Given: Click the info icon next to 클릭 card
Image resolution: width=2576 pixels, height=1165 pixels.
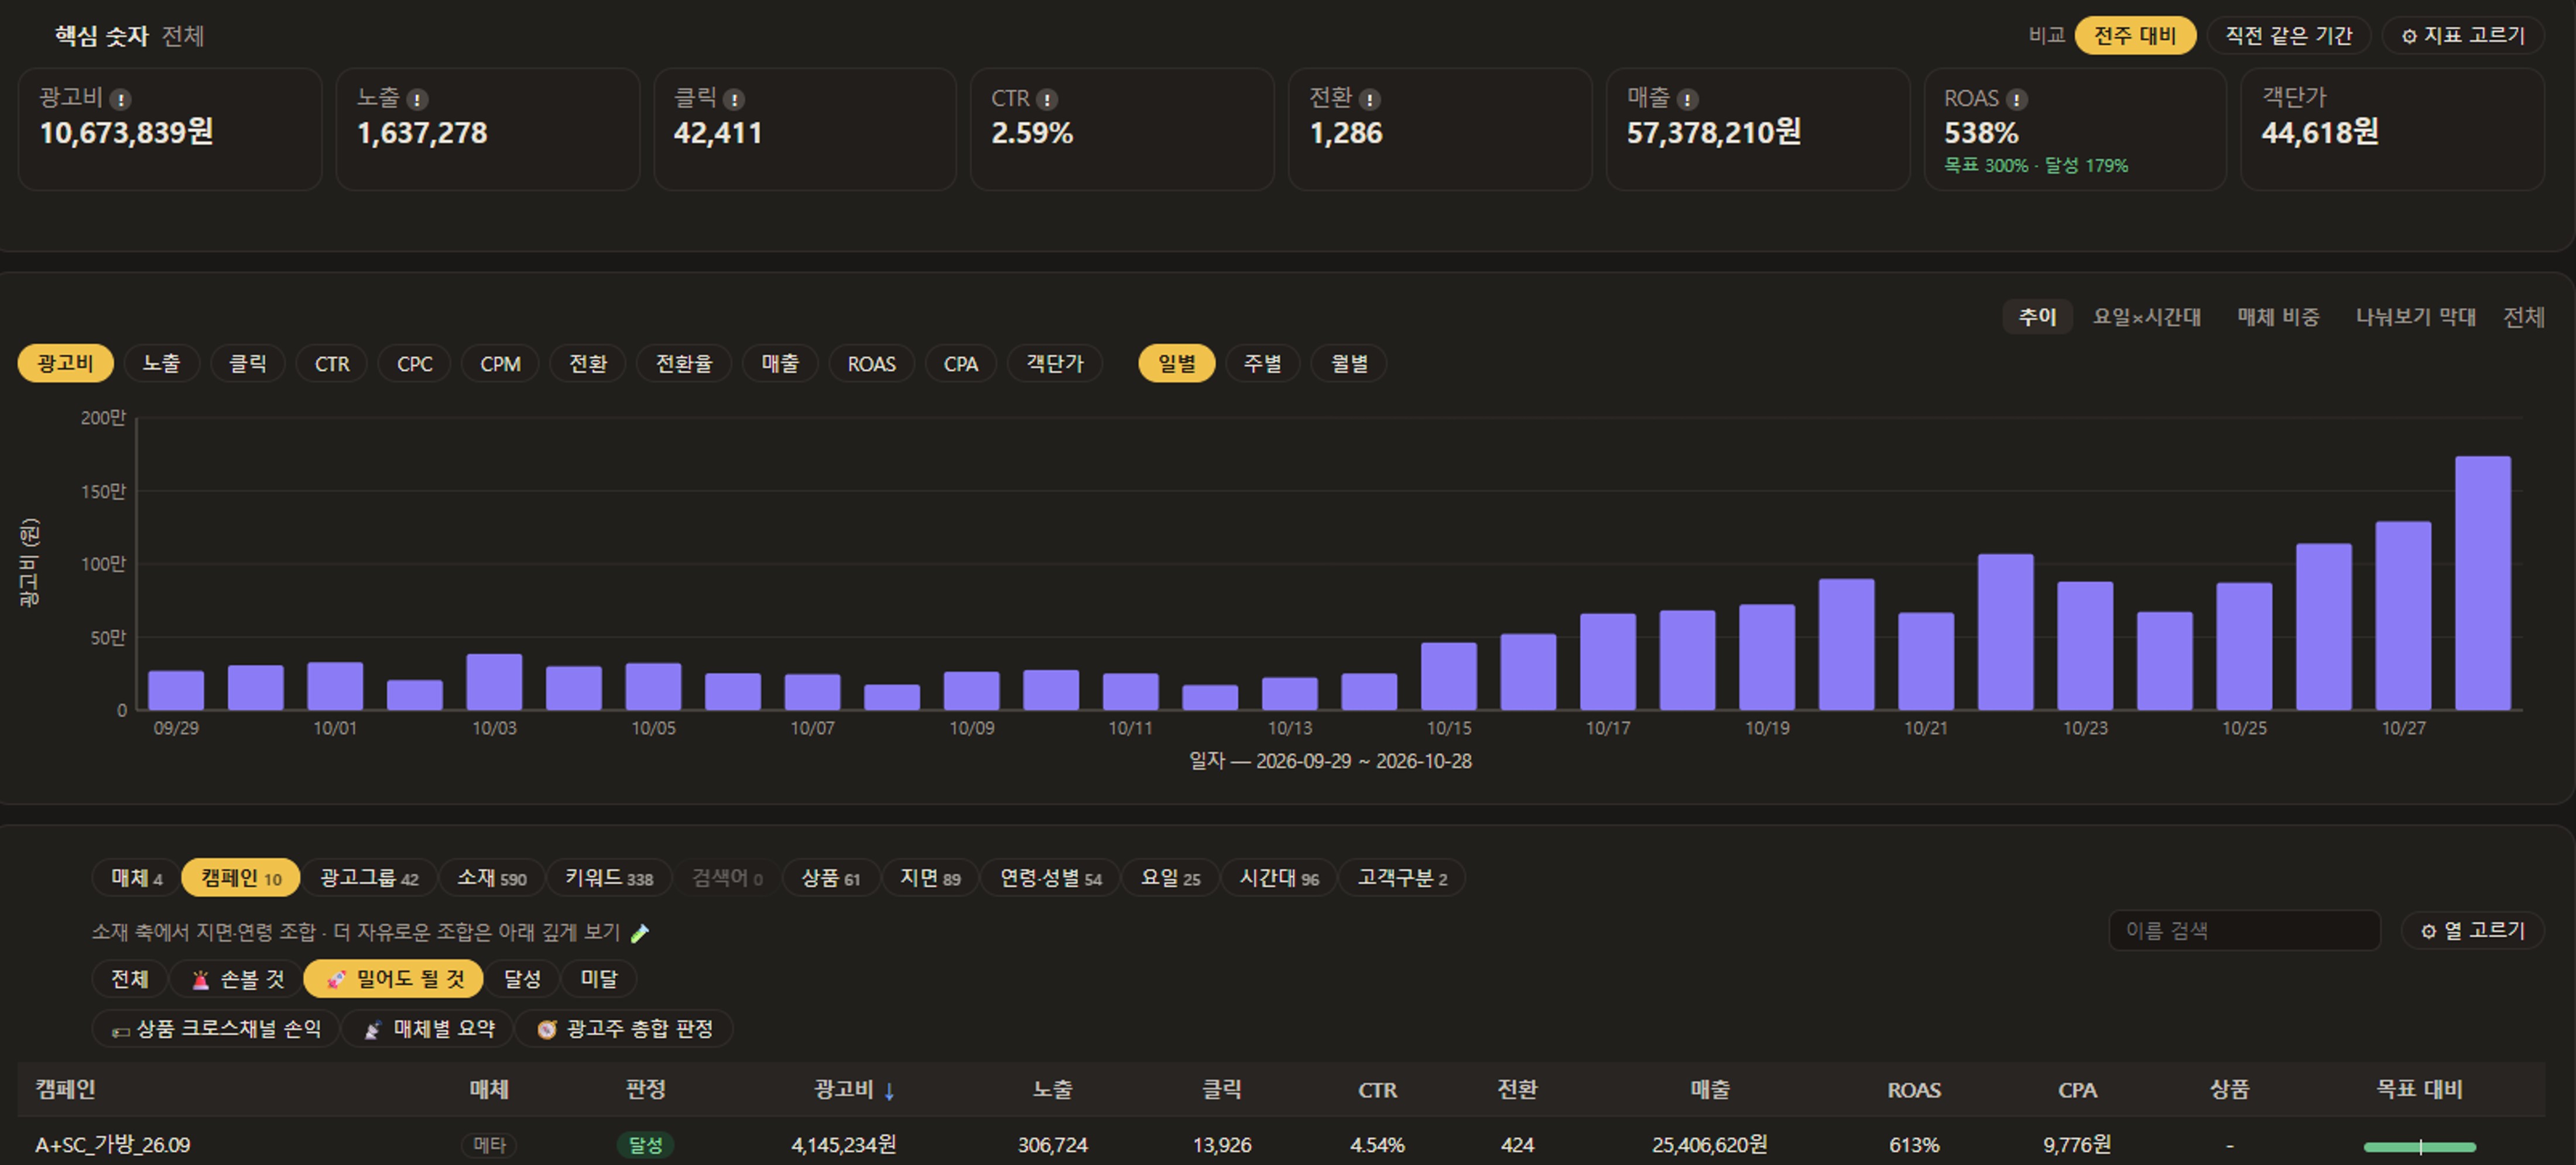Looking at the screenshot, I should tap(734, 99).
